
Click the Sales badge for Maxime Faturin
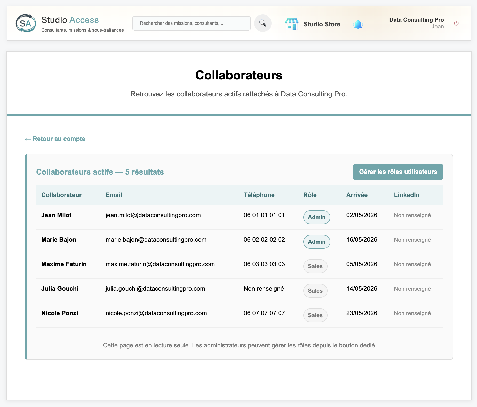click(x=315, y=266)
